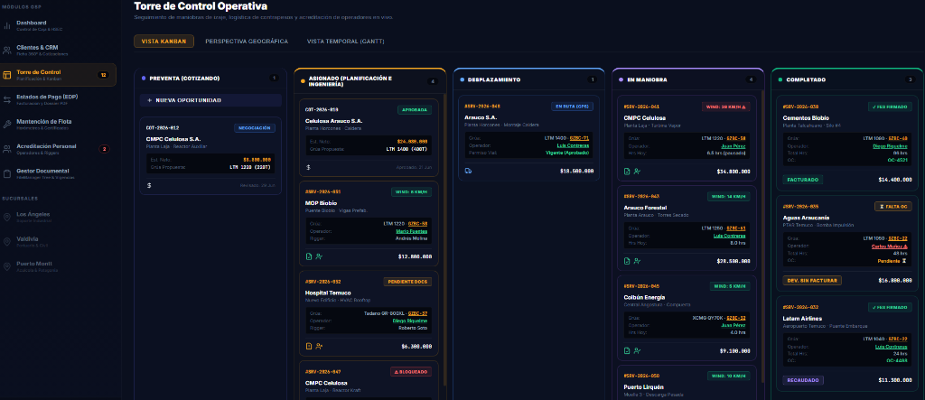Screen dimensions: 925x400
Task: Click the Completado column header
Action: tap(847, 79)
